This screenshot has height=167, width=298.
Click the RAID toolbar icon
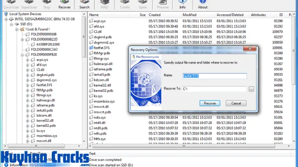click(104, 5)
